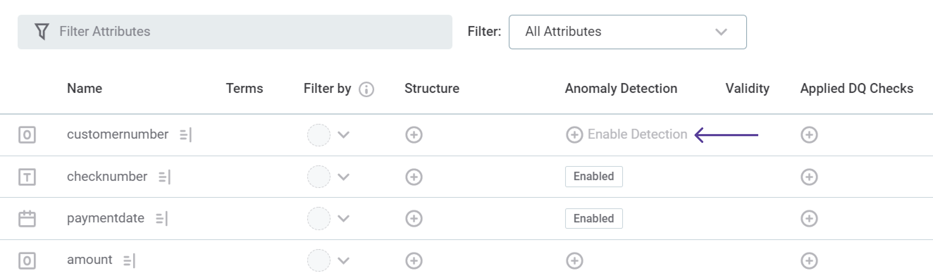Click the profile icon next to paymentdate

(161, 218)
